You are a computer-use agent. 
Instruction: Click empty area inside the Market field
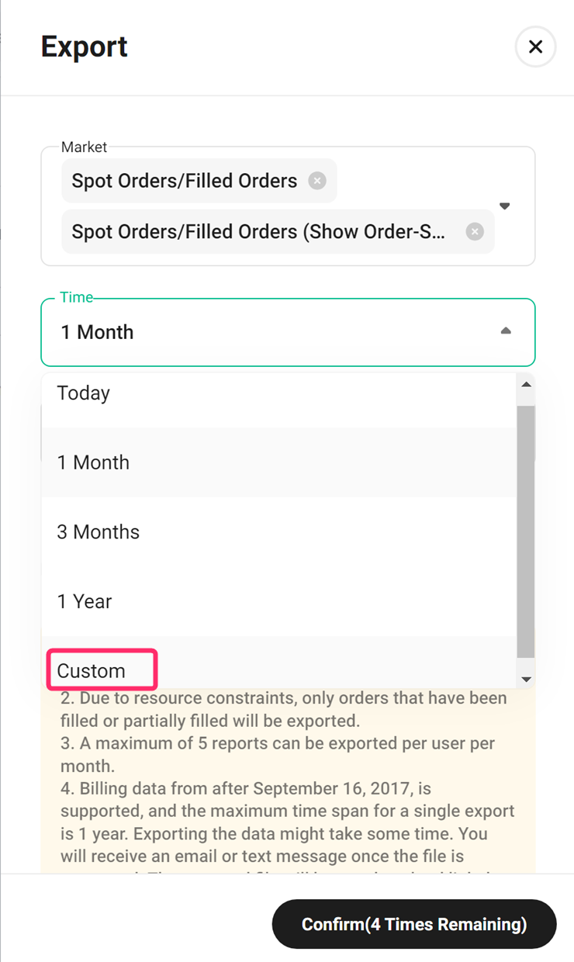[x=419, y=180]
